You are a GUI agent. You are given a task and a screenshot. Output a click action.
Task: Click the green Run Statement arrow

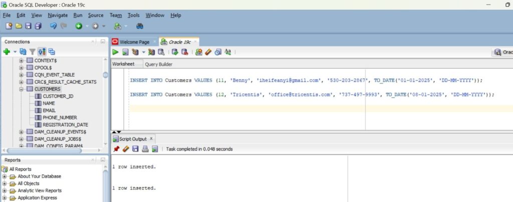coord(115,51)
